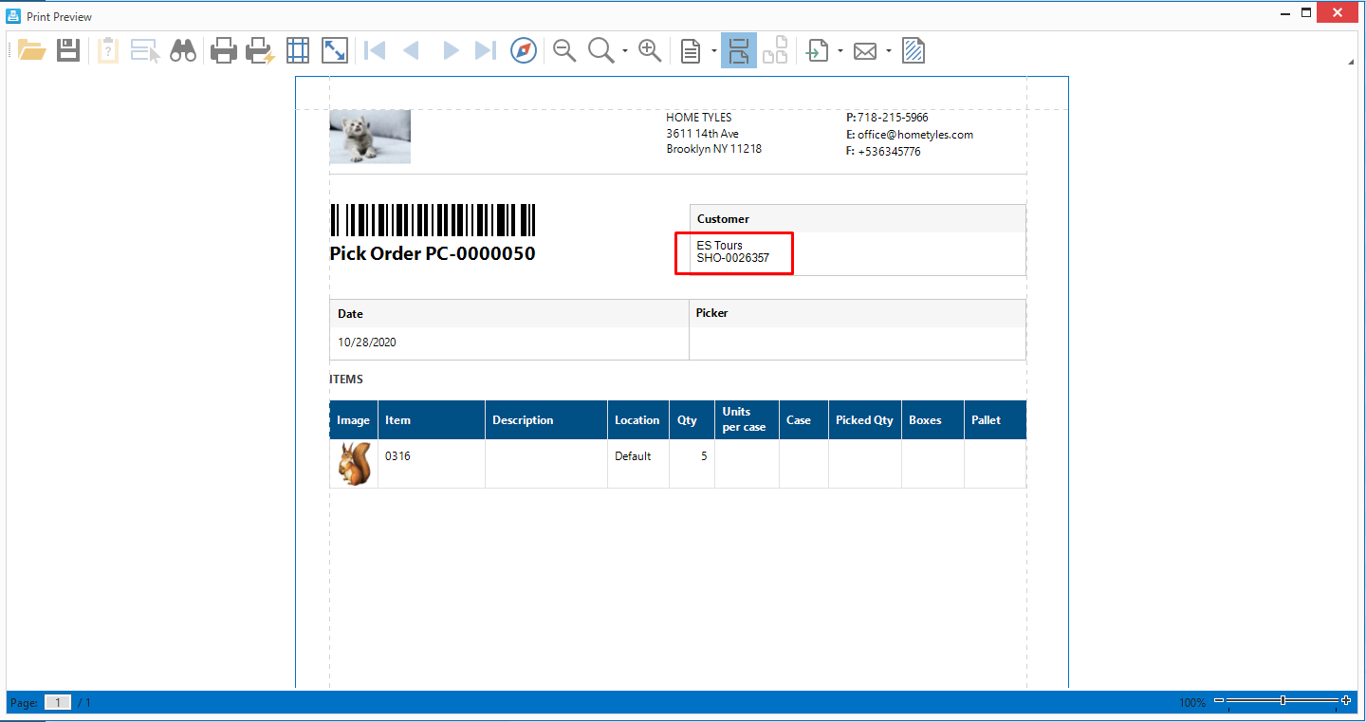Open page setup from the toolbar

coord(298,50)
